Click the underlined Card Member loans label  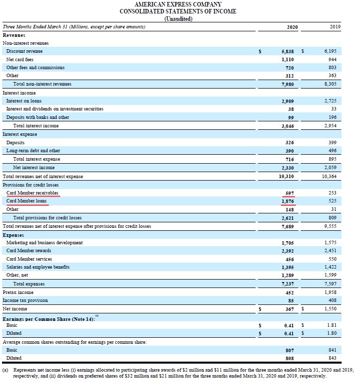pyautogui.click(x=26, y=201)
